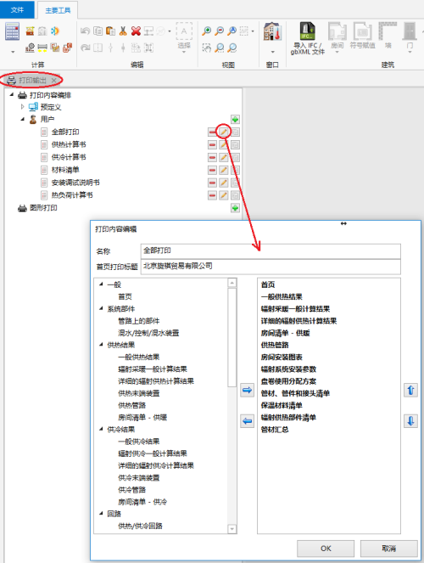Collapse the 供热结果 group in list

(x=101, y=345)
